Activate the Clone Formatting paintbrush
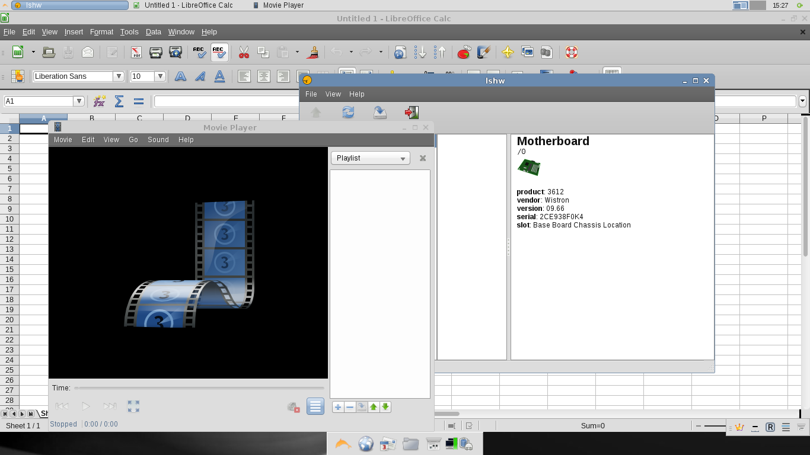This screenshot has height=455, width=810. (x=313, y=52)
